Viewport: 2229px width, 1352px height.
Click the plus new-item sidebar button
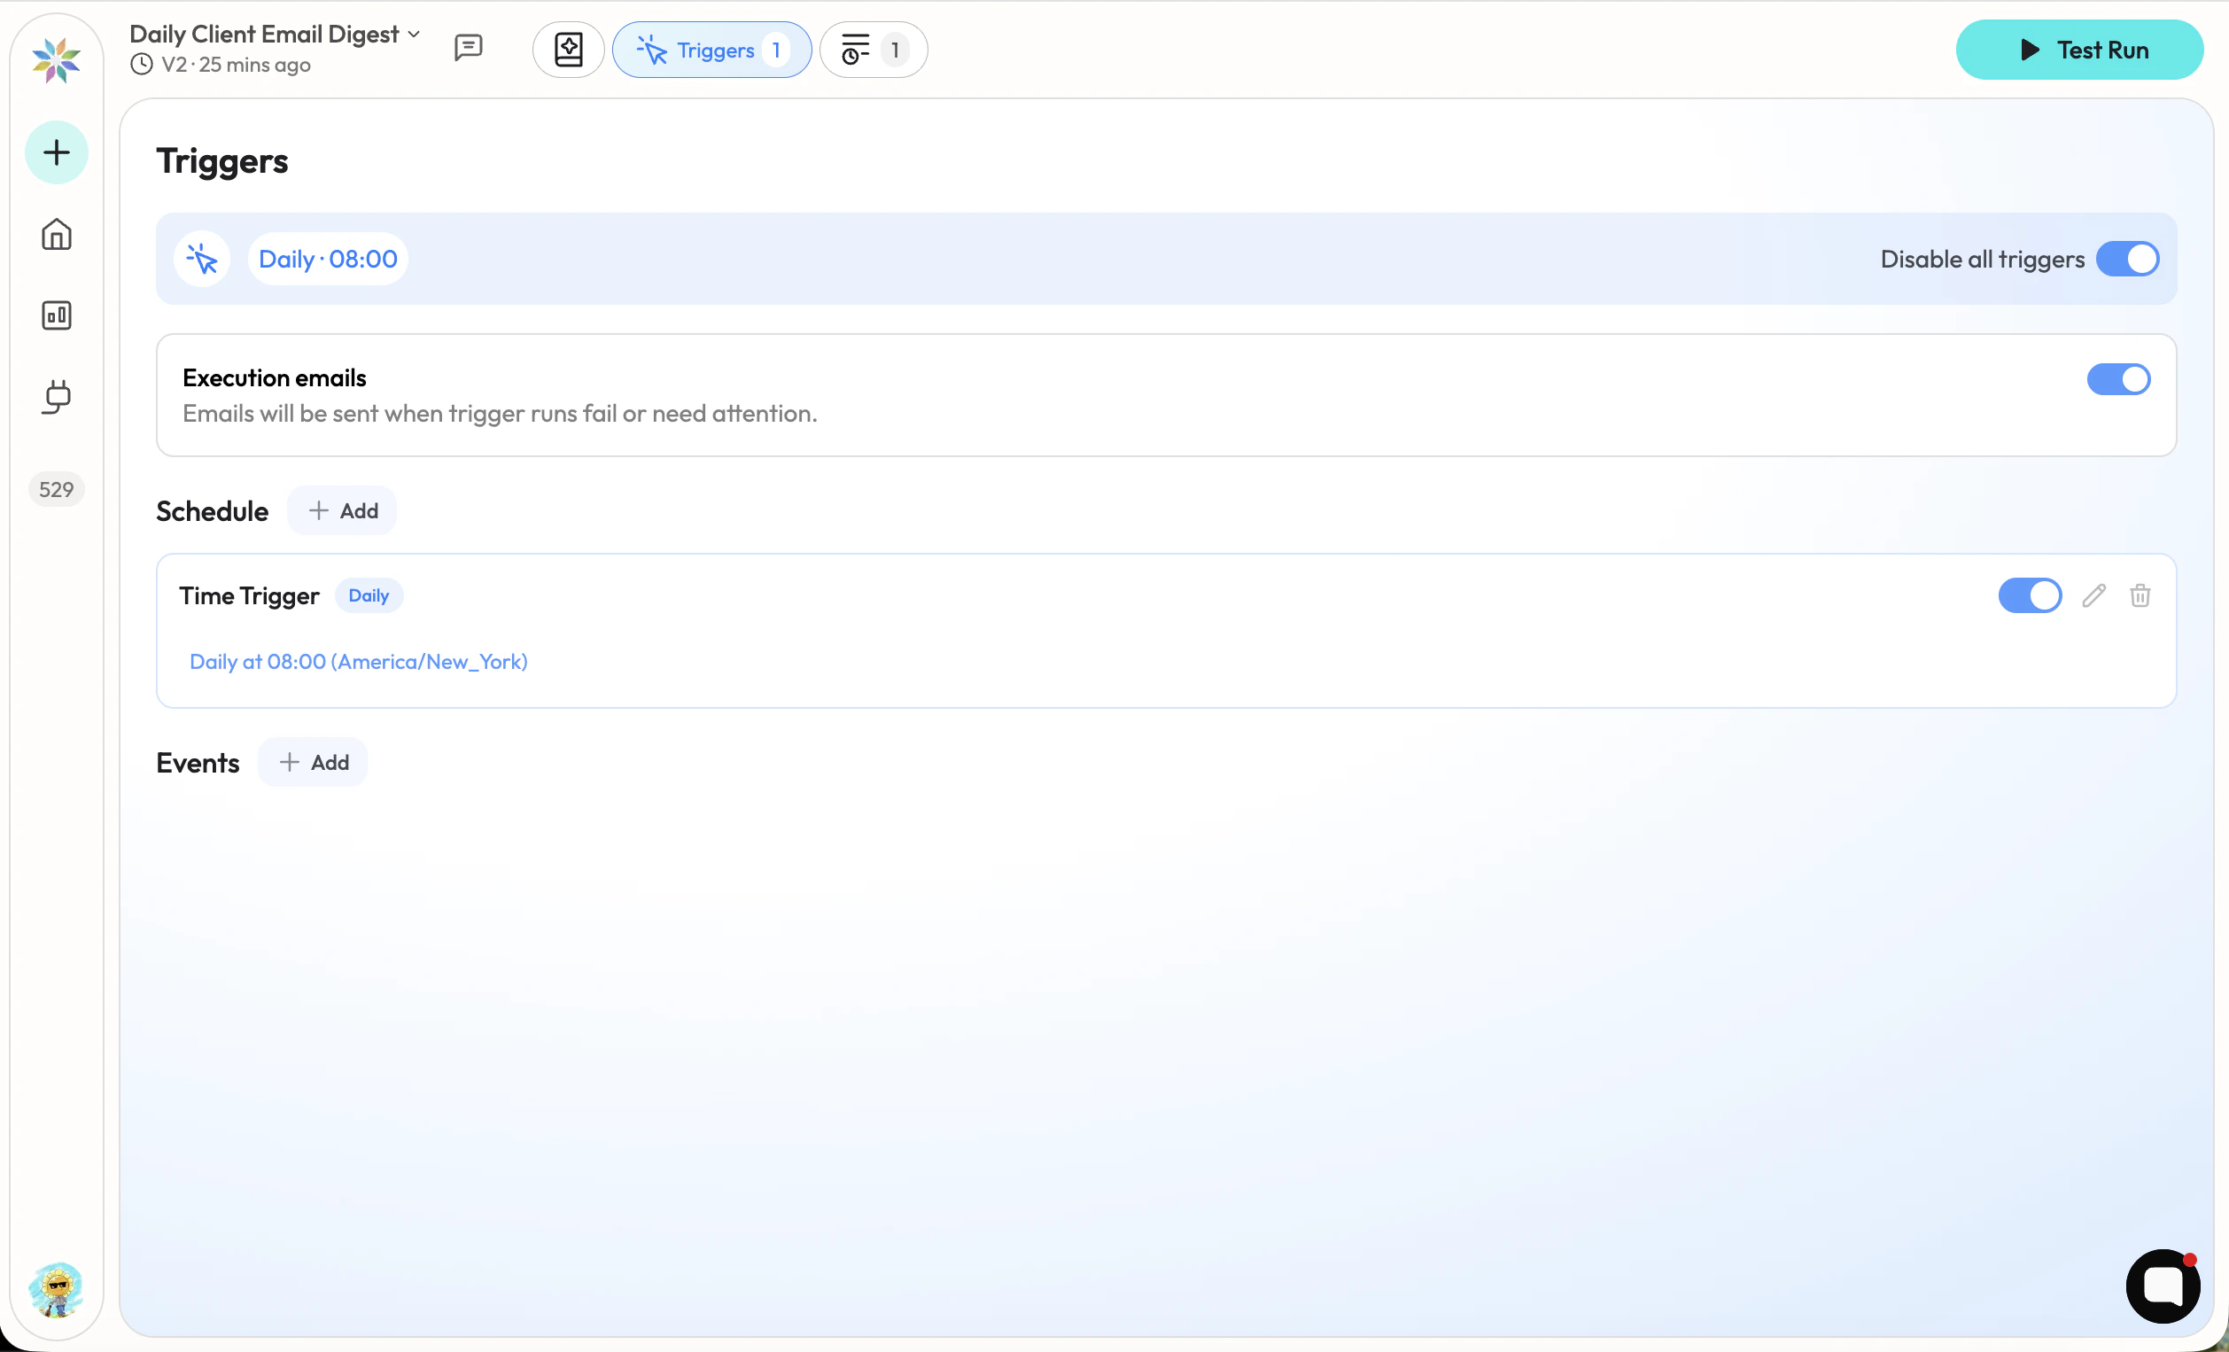click(56, 152)
